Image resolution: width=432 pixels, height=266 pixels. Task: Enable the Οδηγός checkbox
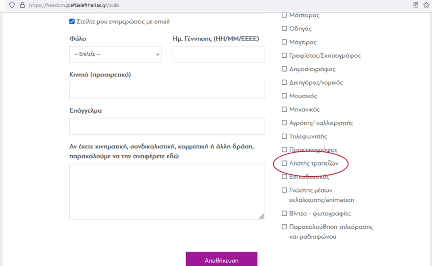tap(284, 28)
